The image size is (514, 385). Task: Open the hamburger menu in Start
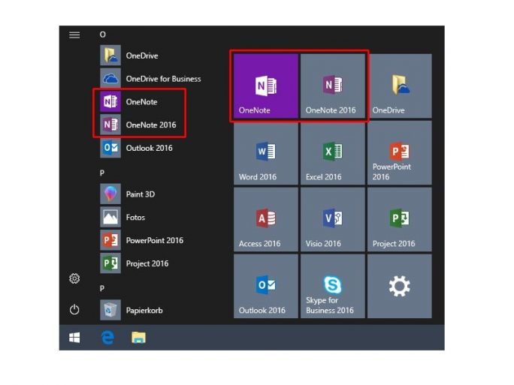[x=74, y=35]
